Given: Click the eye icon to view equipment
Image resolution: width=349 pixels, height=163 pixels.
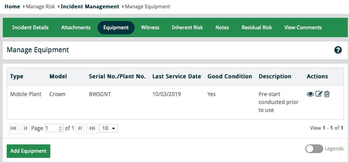Looking at the screenshot, I should pyautogui.click(x=310, y=94).
